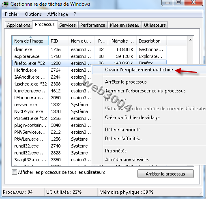Image resolution: width=206 pixels, height=199 pixels.
Task: Click the Explorate... description cell
Action: tap(150, 56)
